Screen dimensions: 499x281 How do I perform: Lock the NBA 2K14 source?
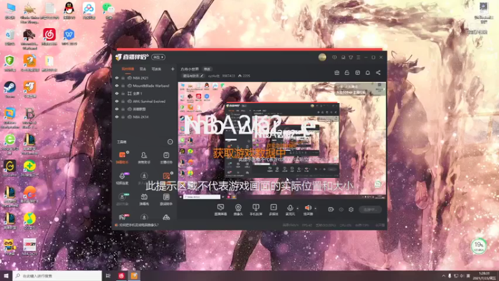click(x=123, y=117)
